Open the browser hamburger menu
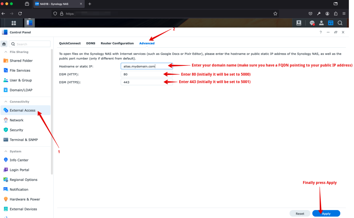The image size is (354, 218). 344,14
